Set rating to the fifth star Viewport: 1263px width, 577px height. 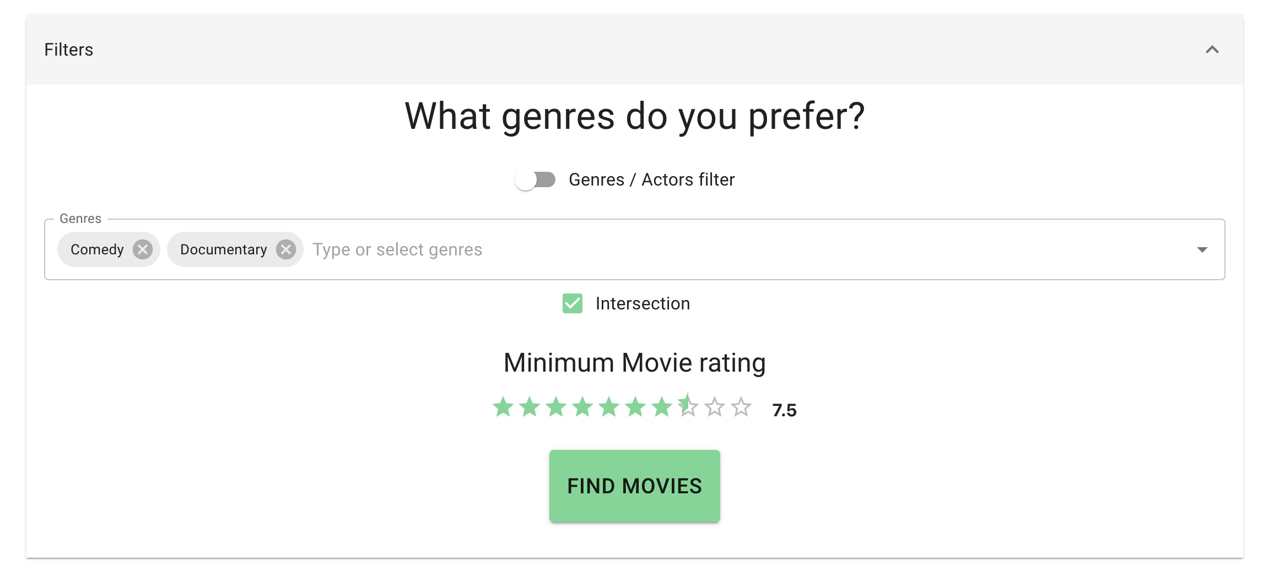click(609, 407)
